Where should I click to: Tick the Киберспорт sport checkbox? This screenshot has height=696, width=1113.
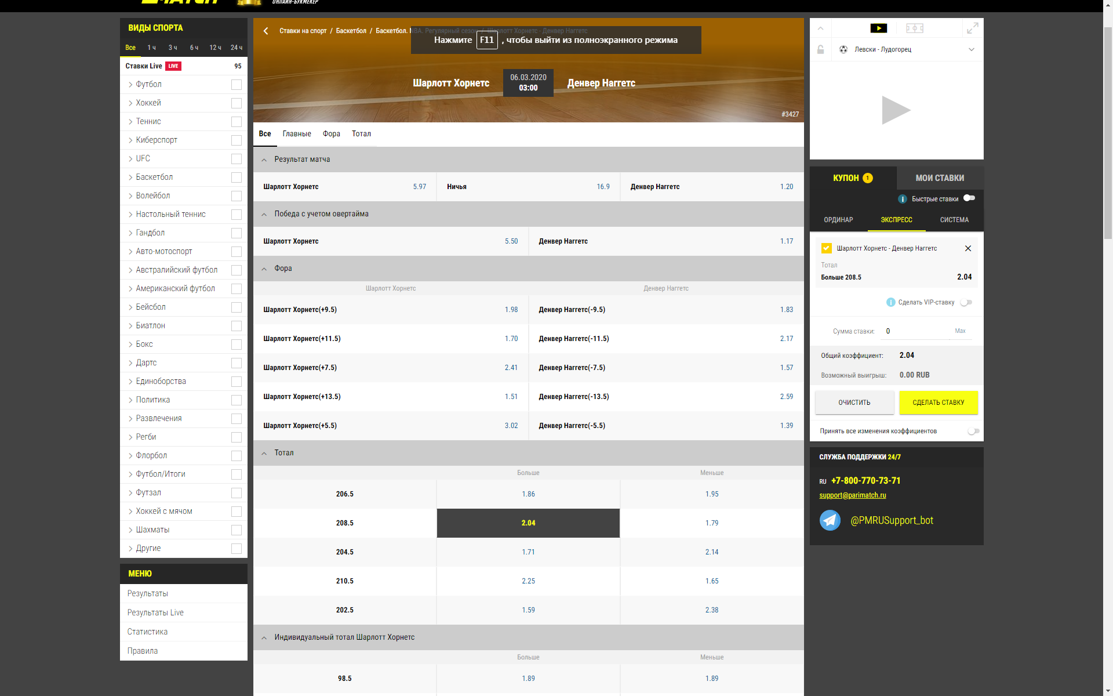point(237,140)
